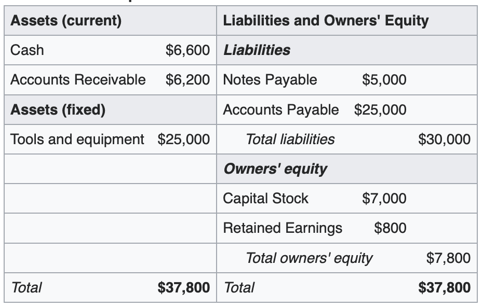
Task: Click the "Owners' equity" subheading
Action: 275,169
